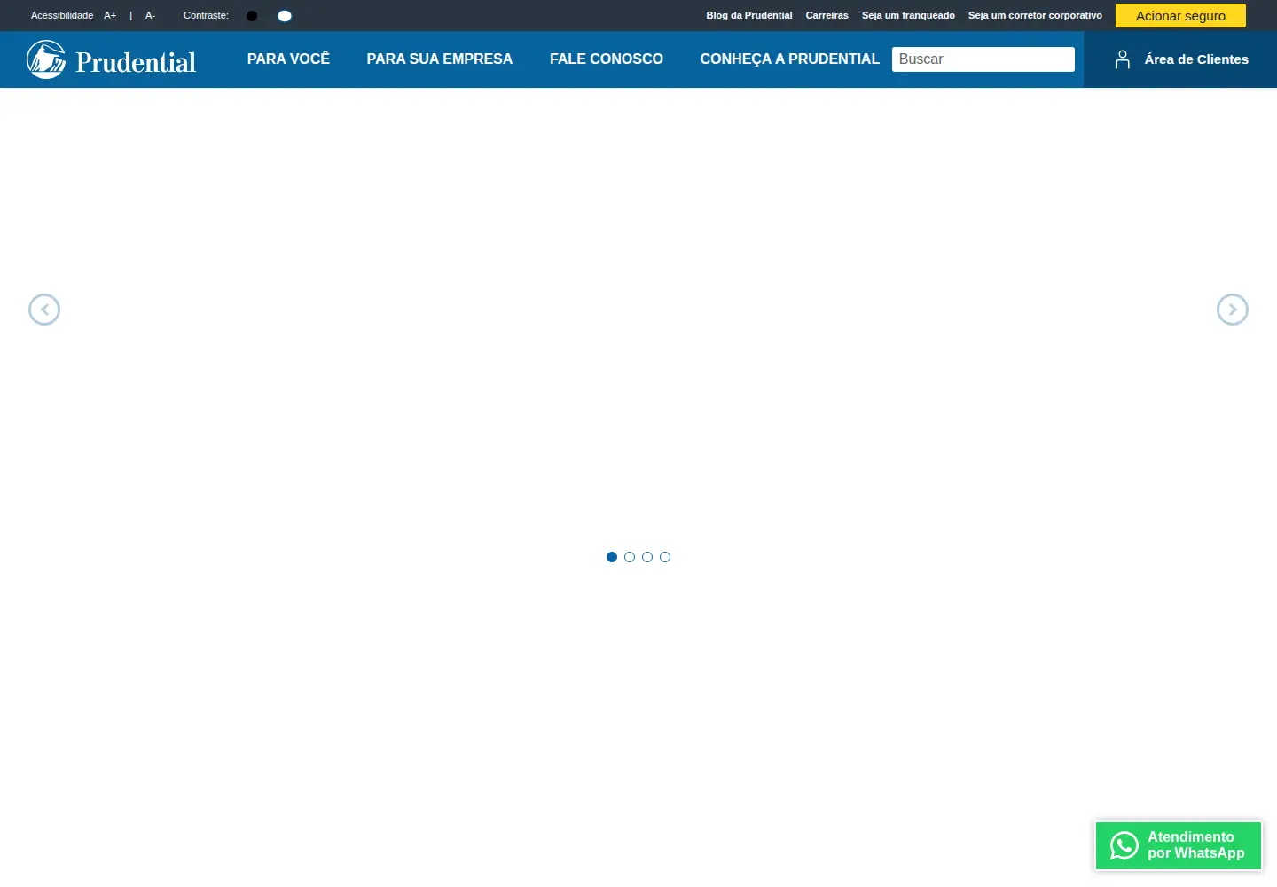Open the CONHEÇA A PRUDENTIAL menu

tap(790, 59)
